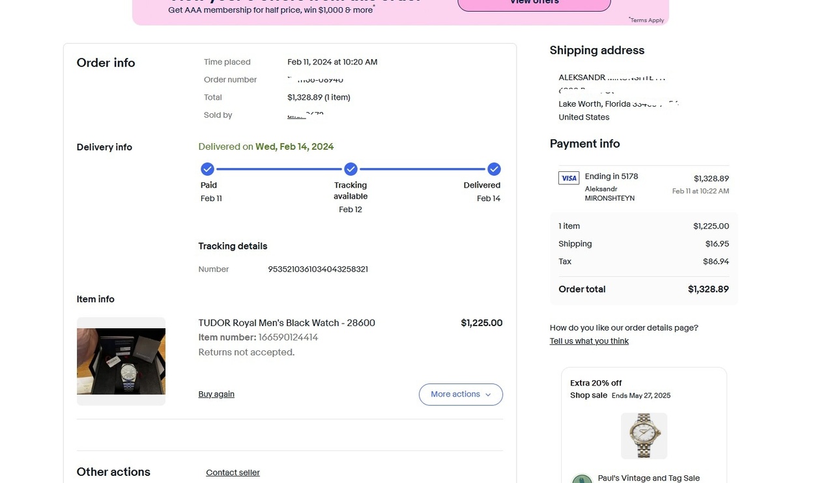Click the Visa card logo

[x=569, y=178]
